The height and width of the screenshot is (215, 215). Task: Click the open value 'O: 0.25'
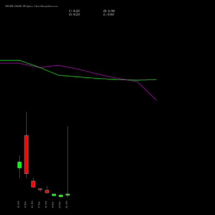(x=74, y=15)
